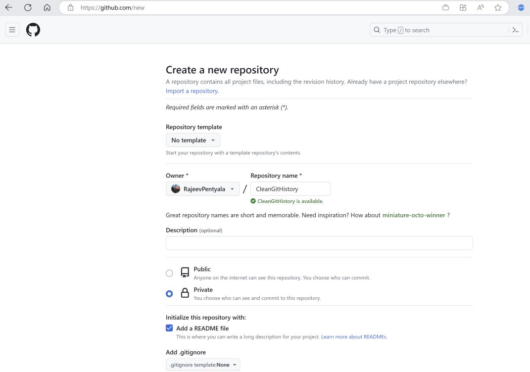Screen dimensions: 530x372
Task: Click the browser back arrow
Action: pos(8,7)
